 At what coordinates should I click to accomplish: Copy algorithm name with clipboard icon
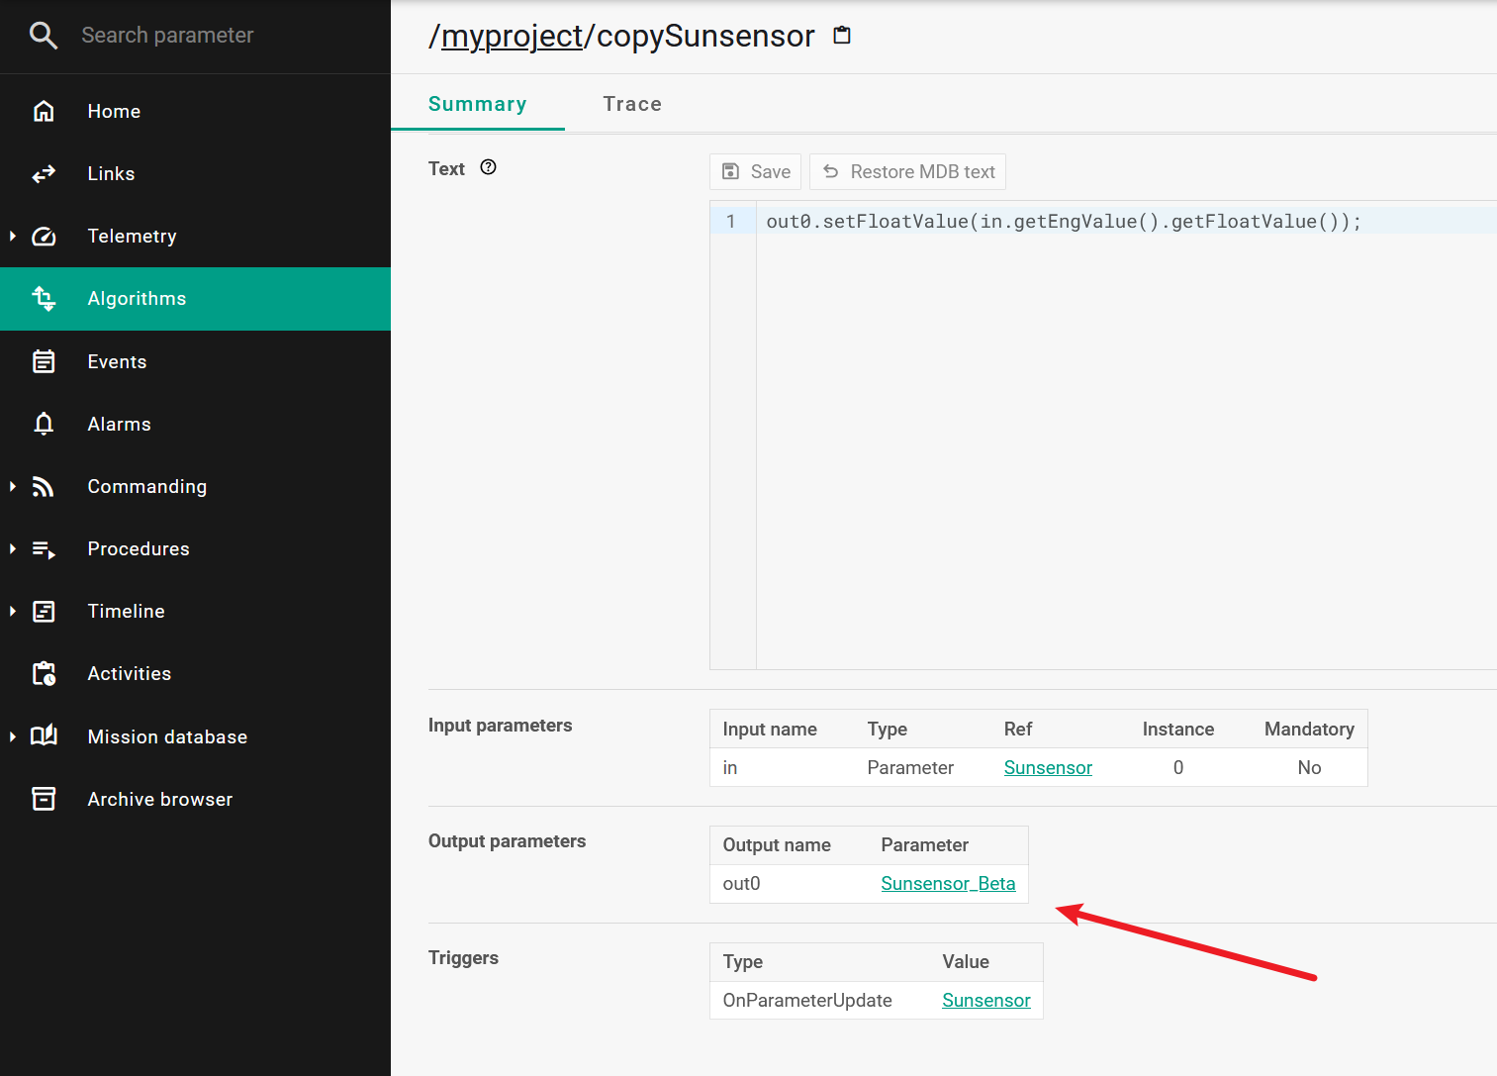tap(842, 36)
